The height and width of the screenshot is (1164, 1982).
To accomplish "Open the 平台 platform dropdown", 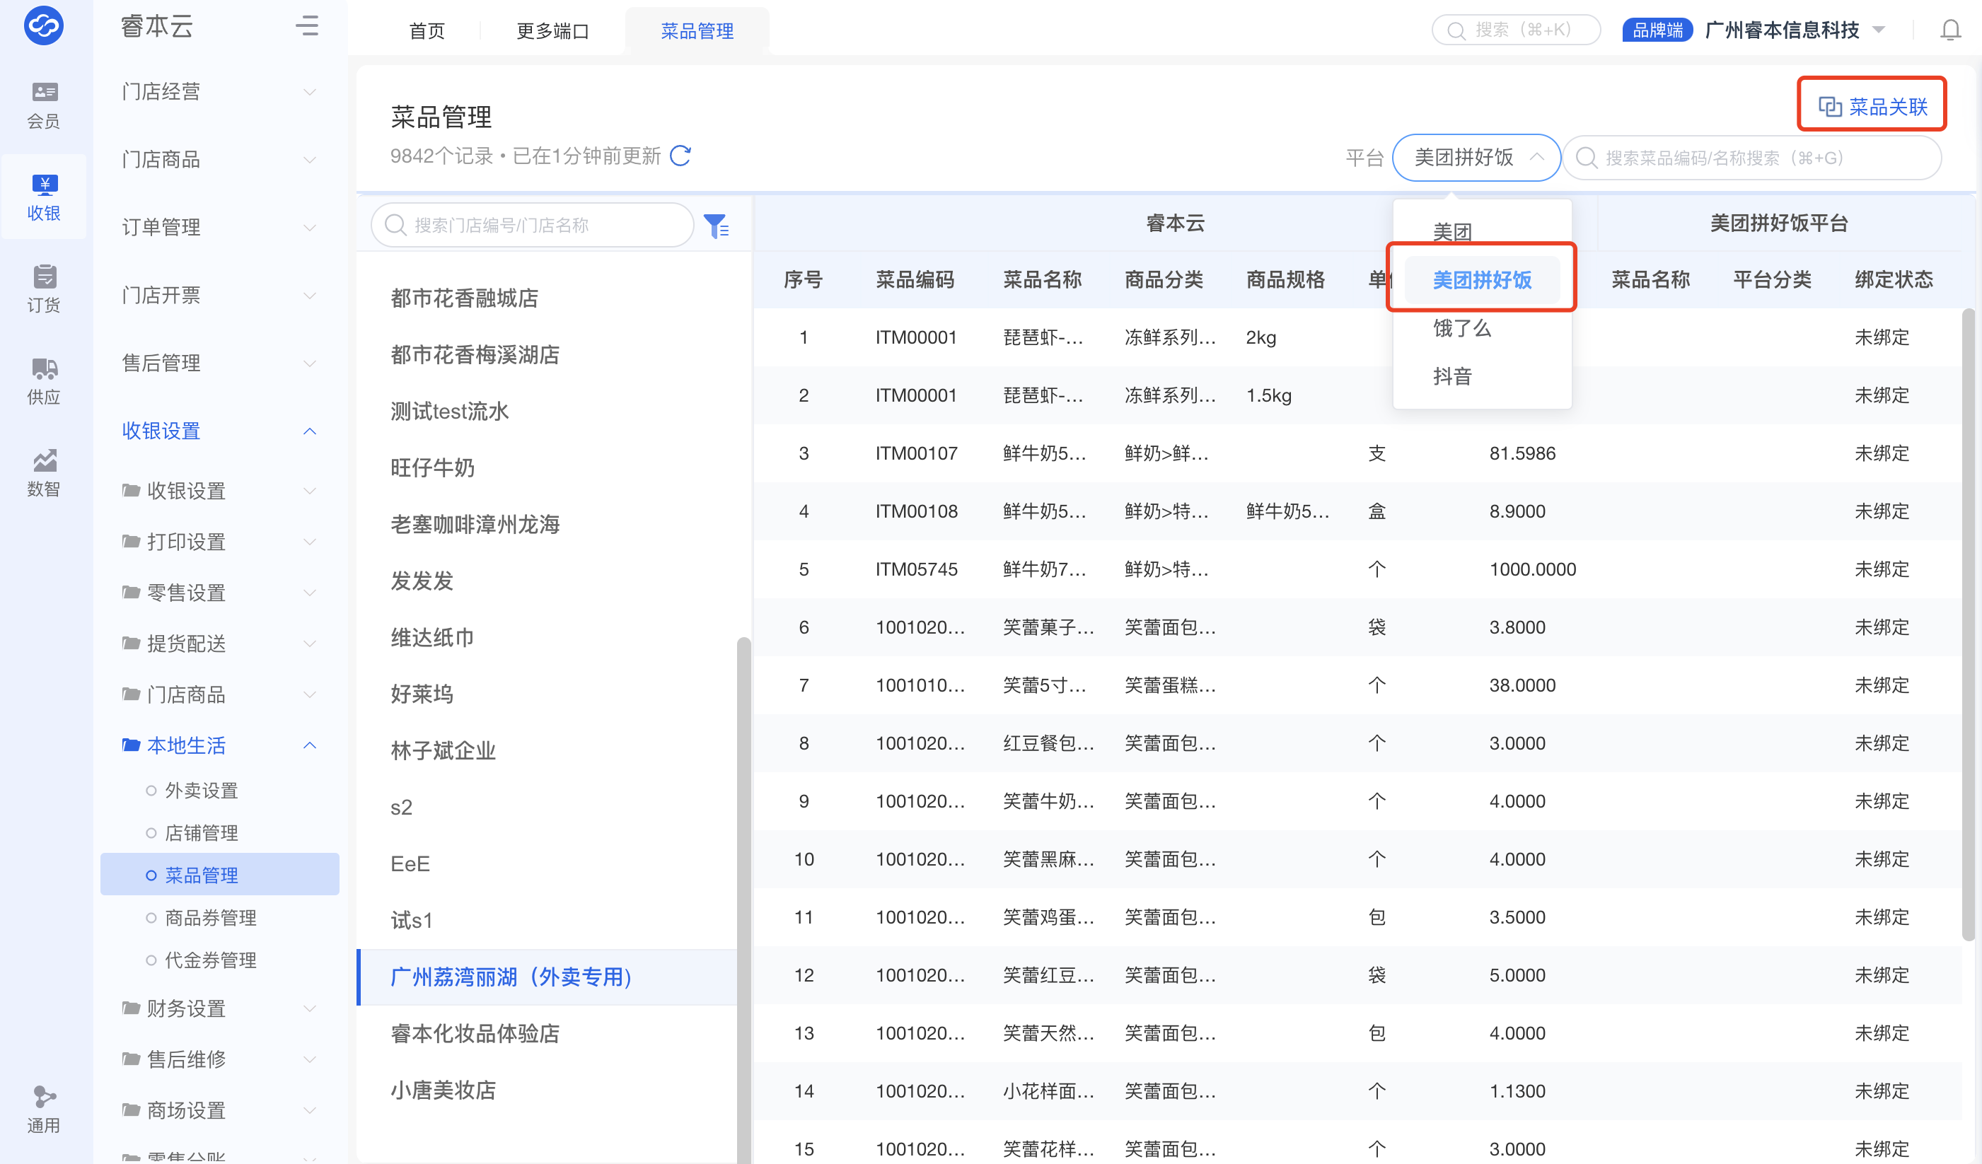I will click(x=1476, y=157).
